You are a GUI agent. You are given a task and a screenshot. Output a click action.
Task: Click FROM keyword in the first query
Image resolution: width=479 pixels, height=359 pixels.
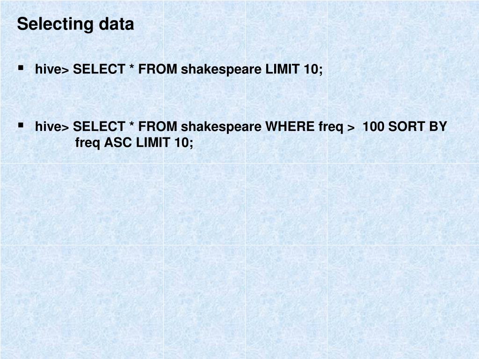tap(158, 69)
